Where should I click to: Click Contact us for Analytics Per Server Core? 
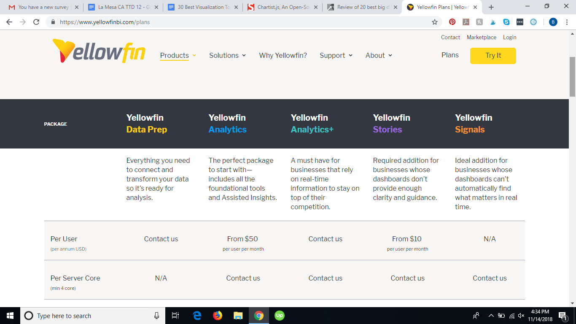[243, 278]
